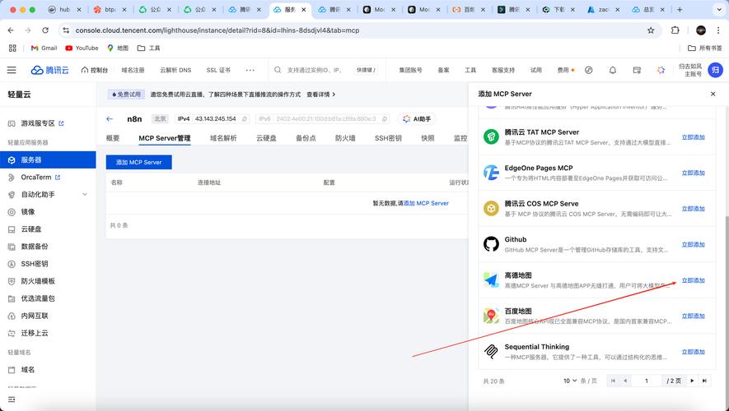Screen dimensions: 729x411
Task: Expand 查看详情 on the free trial banner
Action: (x=320, y=95)
